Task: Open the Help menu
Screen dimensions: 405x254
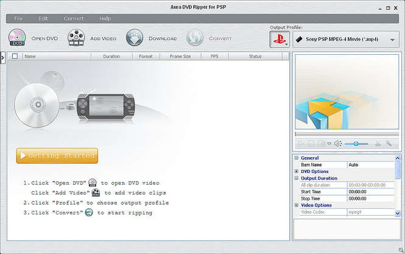Action: click(105, 19)
